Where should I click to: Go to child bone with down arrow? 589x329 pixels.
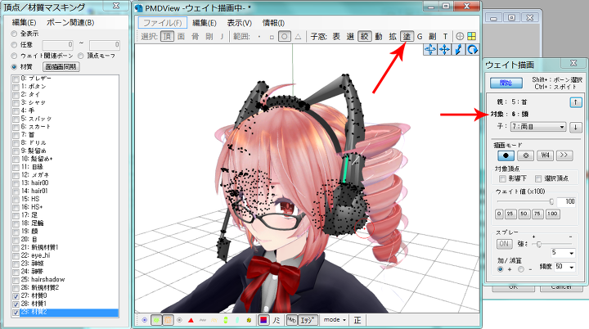(x=575, y=127)
